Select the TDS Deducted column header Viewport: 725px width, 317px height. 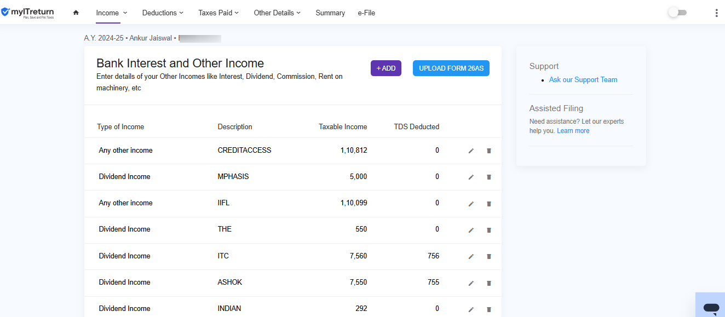click(x=417, y=126)
